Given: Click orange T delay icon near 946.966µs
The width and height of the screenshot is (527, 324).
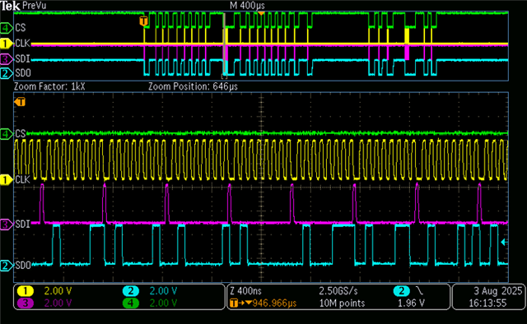Looking at the screenshot, I should pyautogui.click(x=234, y=303).
